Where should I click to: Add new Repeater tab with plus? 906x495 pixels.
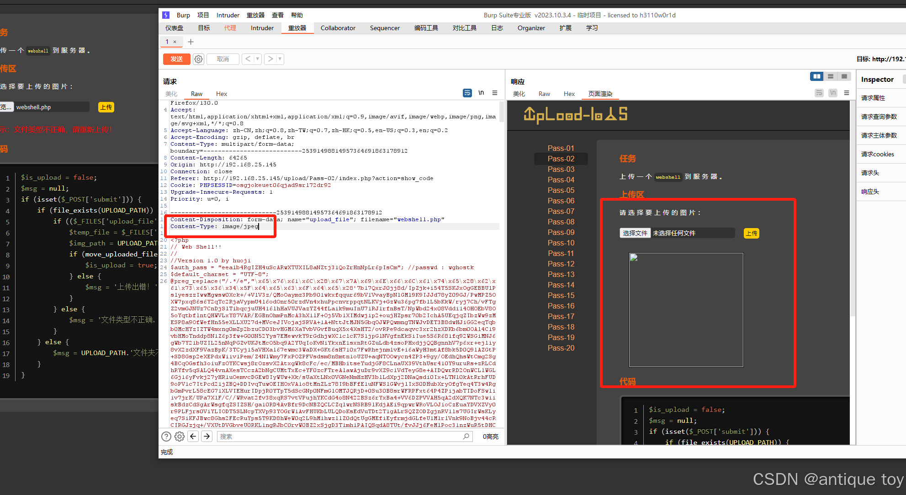[191, 42]
